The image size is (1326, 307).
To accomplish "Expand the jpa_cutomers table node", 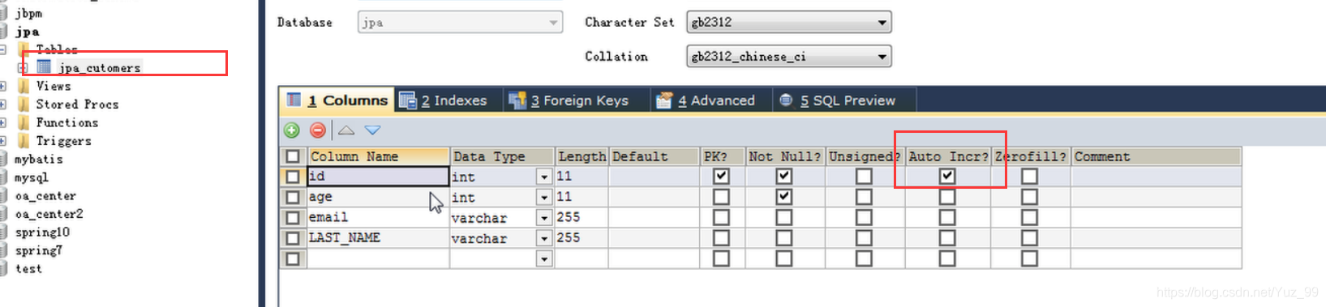I will [x=23, y=68].
